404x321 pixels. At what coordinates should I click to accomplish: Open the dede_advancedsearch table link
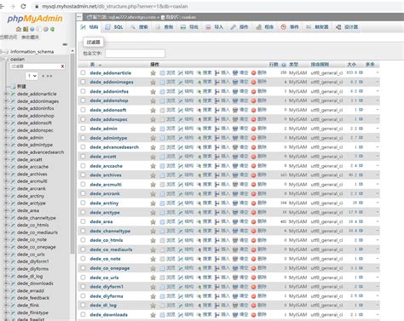click(114, 147)
